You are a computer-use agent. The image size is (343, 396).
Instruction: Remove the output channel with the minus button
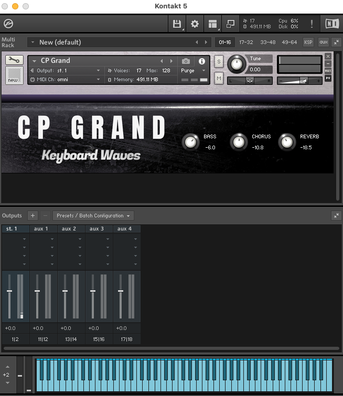point(45,215)
